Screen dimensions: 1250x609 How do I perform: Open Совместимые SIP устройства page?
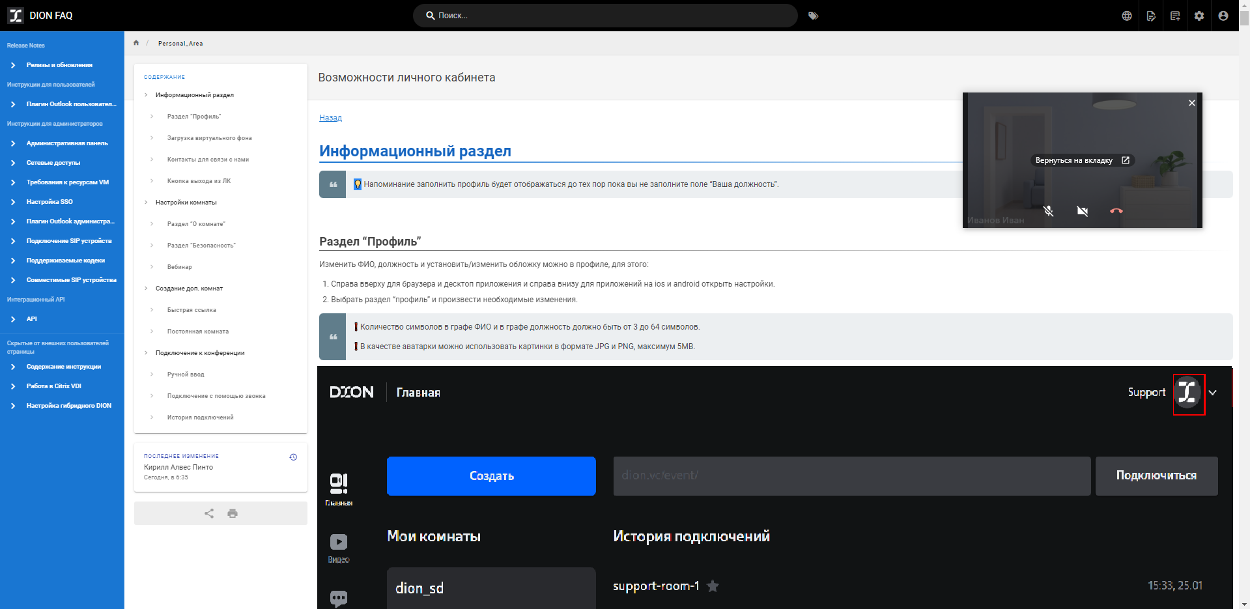62,280
